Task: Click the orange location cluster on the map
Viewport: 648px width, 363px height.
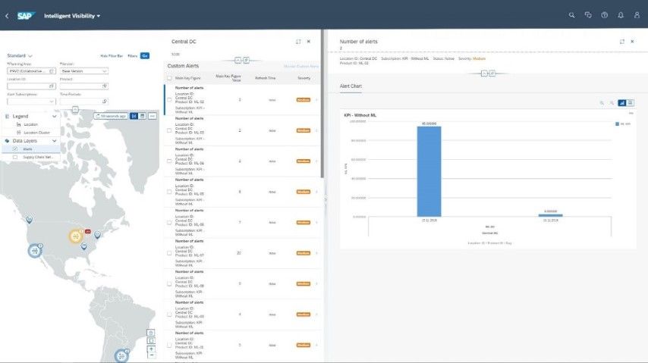Action: point(75,236)
